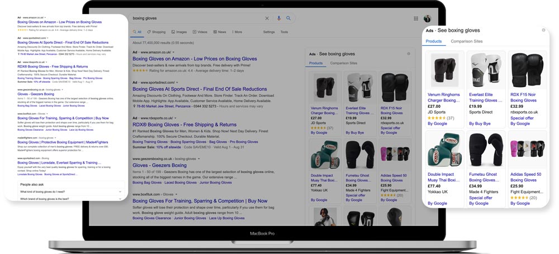Open dropdown arrow beside geezersboxing.co.uk on laptop screen
Image resolution: width=559 pixels, height=254 pixels.
click(x=199, y=159)
